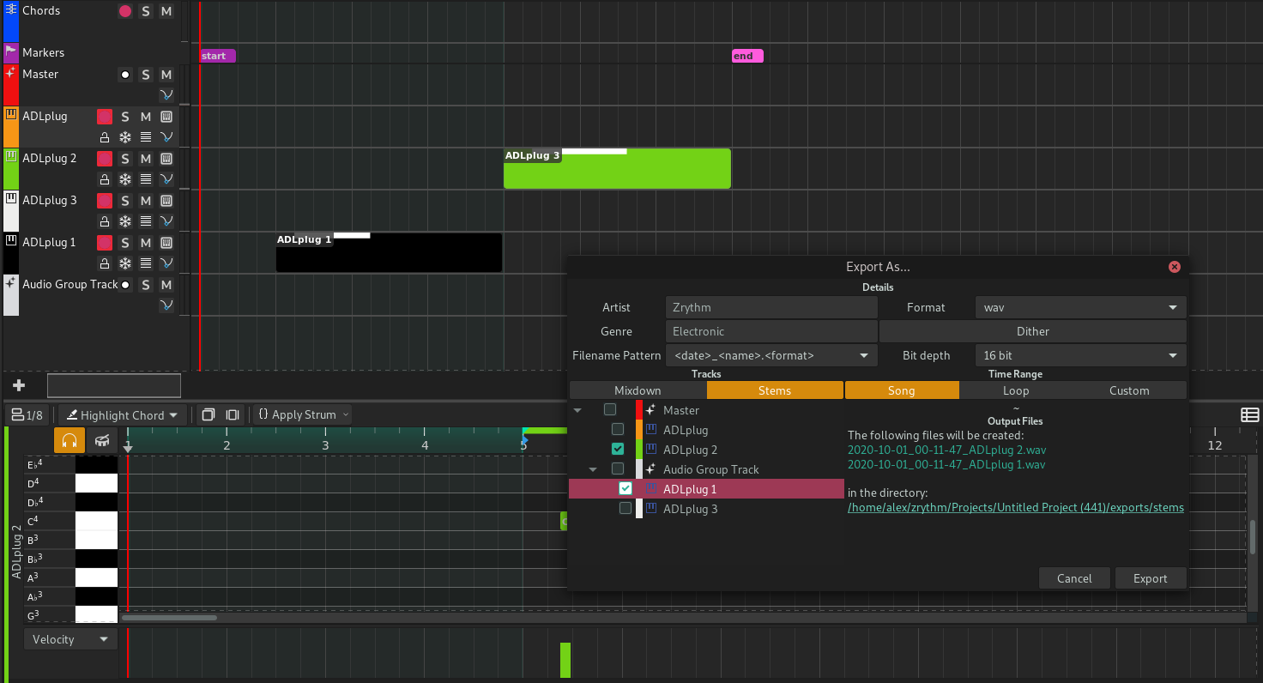Click the Artist input field
This screenshot has width=1263, height=683.
click(x=771, y=307)
